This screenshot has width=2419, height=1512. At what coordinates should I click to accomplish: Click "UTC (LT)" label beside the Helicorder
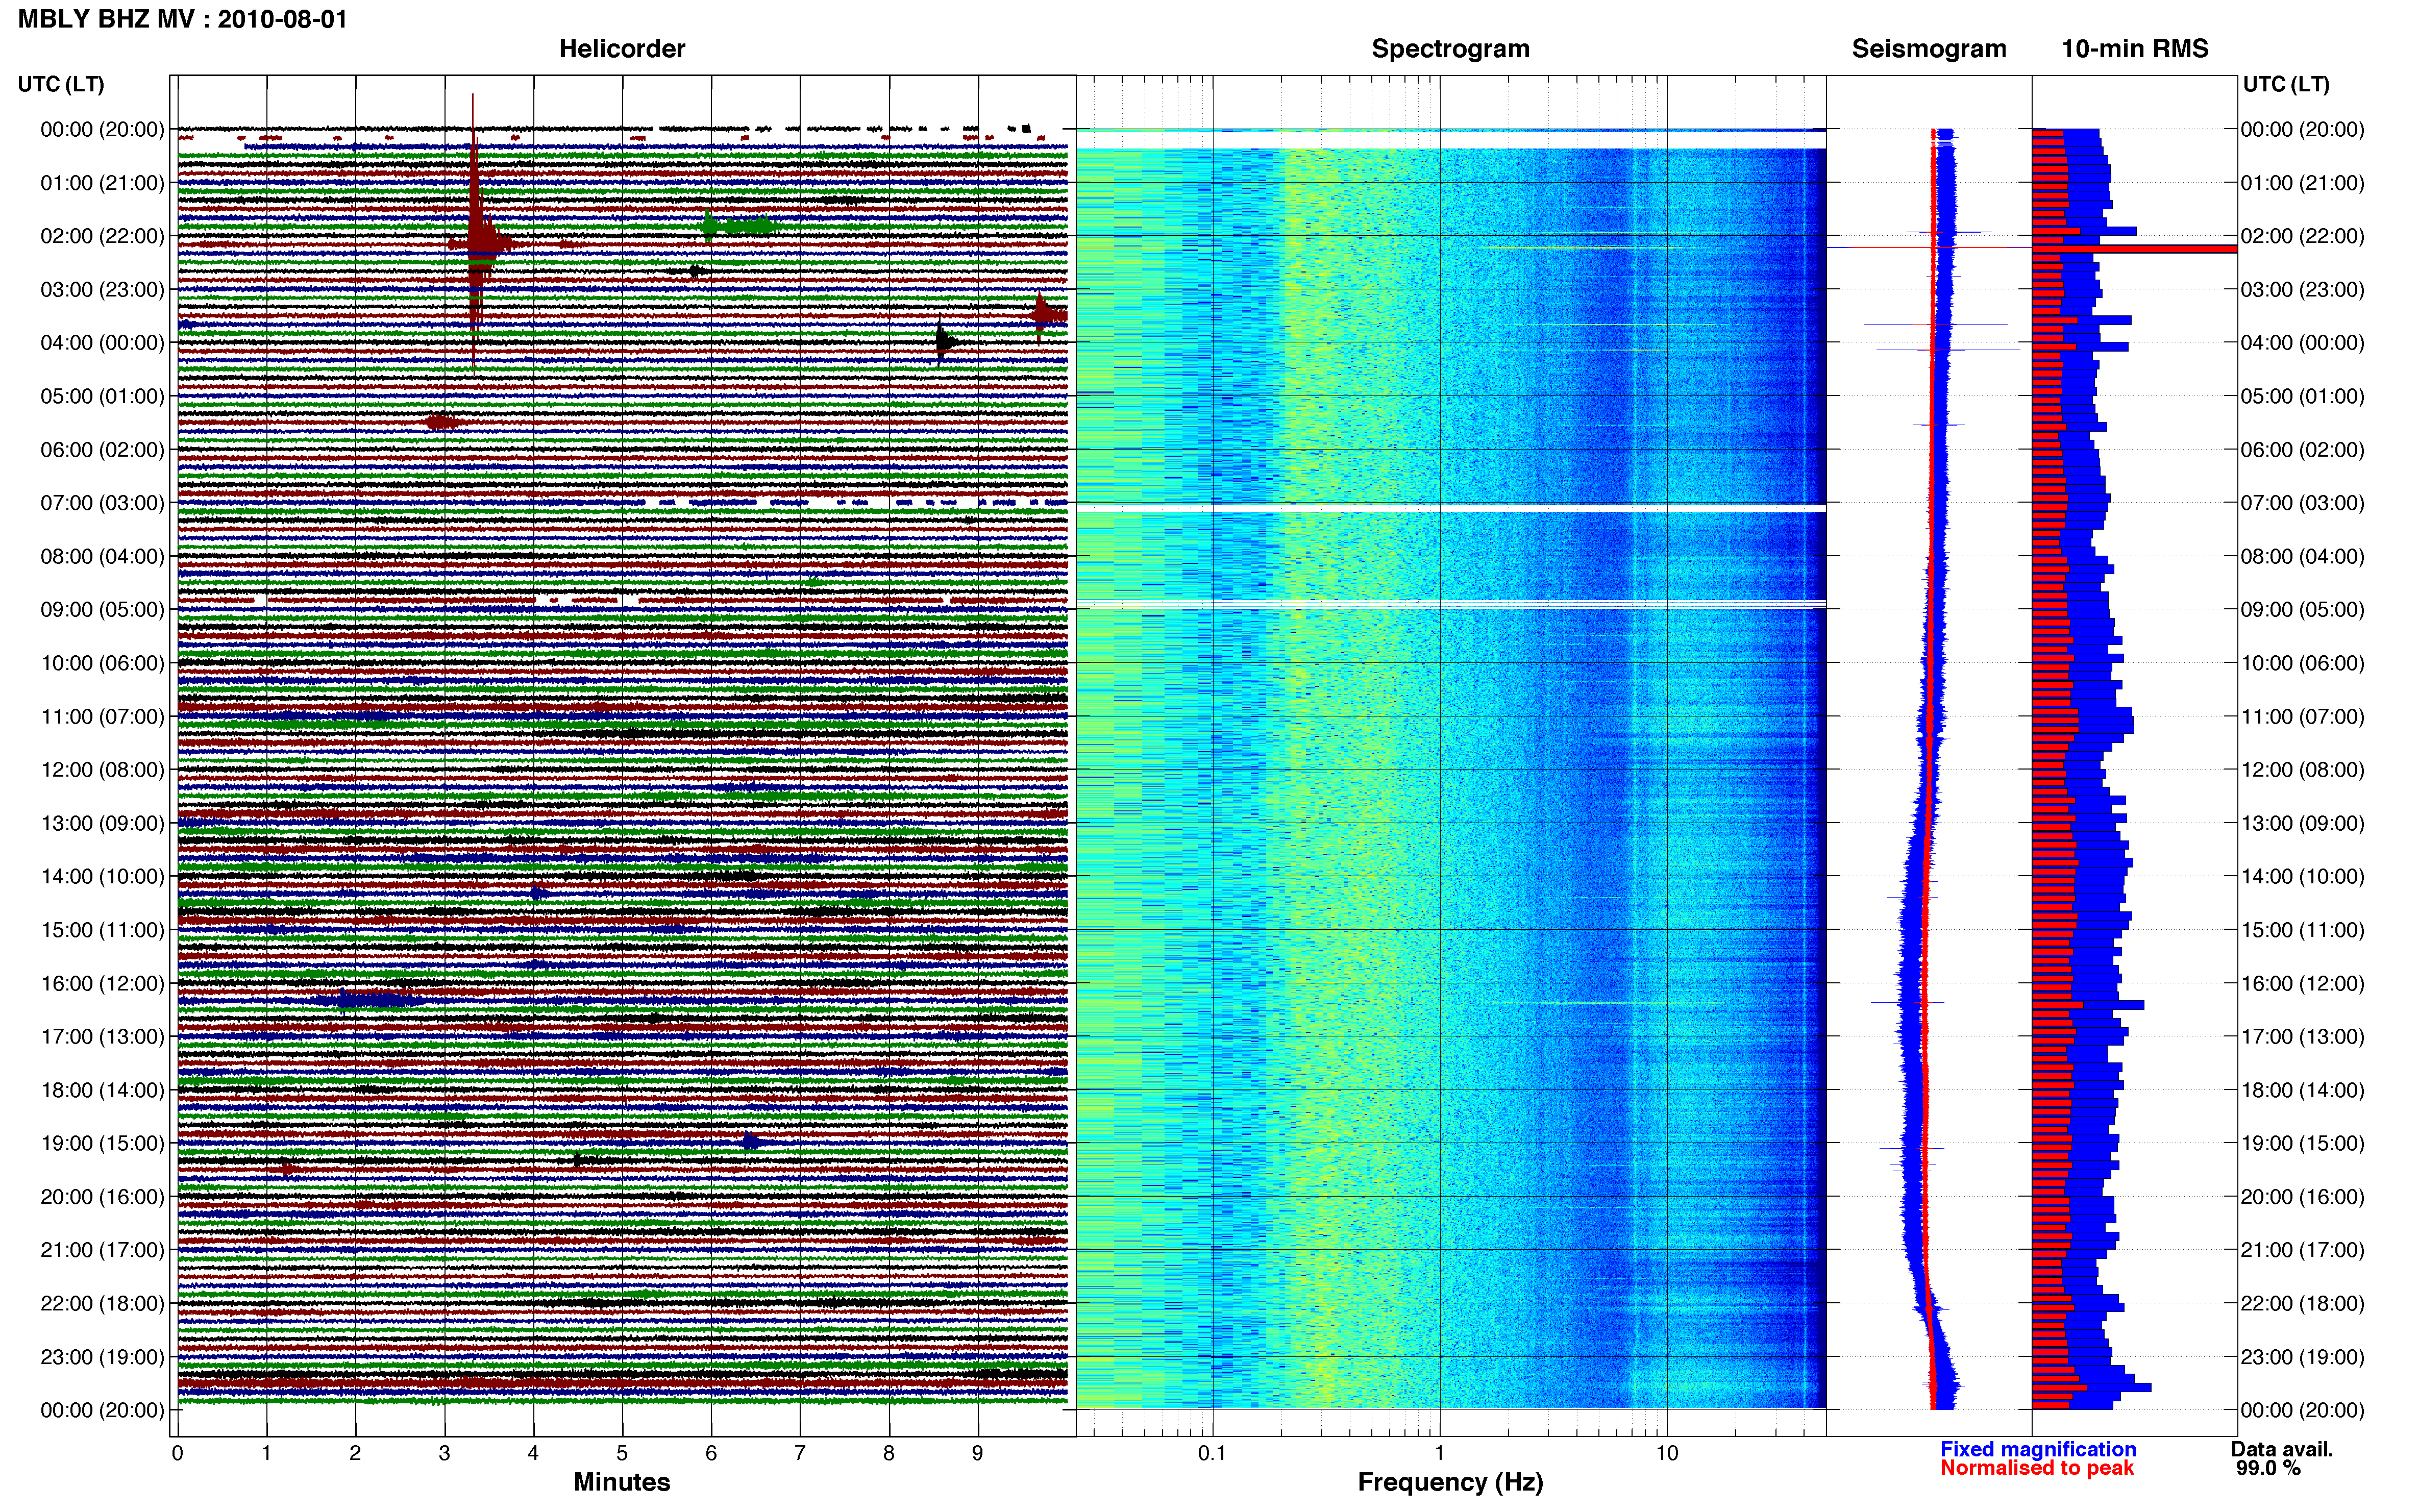click(x=61, y=84)
